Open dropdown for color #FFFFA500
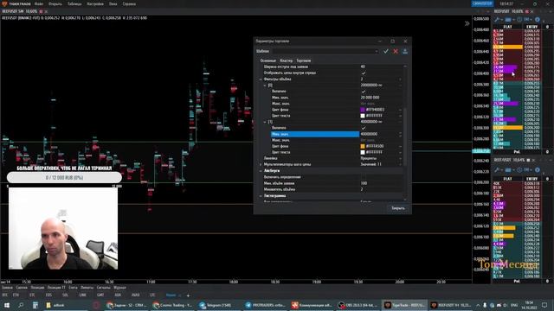Image resolution: width=554 pixels, height=311 pixels. coord(400,146)
